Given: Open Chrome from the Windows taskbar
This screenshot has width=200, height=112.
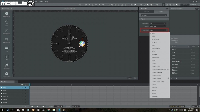Looking at the screenshot, I should click(x=49, y=110).
